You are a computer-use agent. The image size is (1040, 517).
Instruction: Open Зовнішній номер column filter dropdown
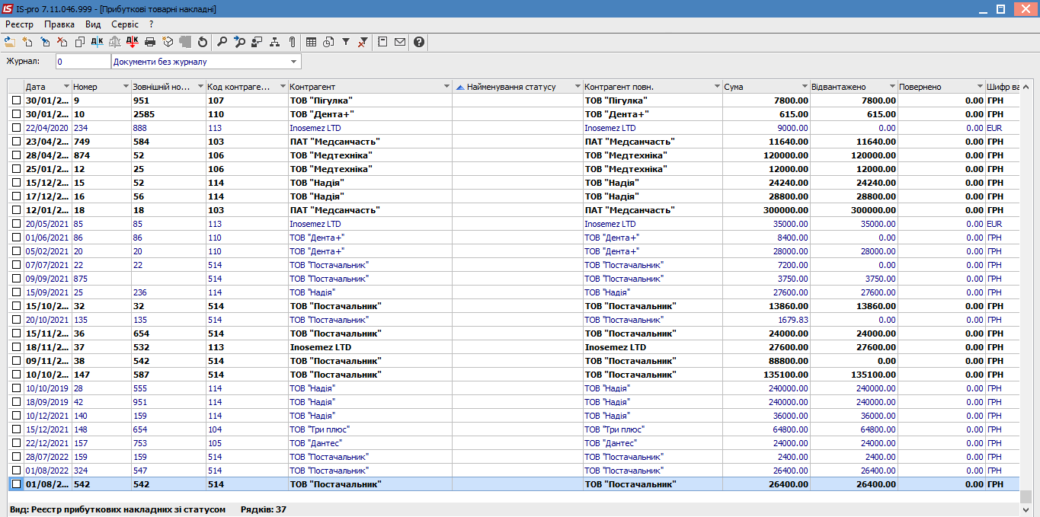point(200,87)
